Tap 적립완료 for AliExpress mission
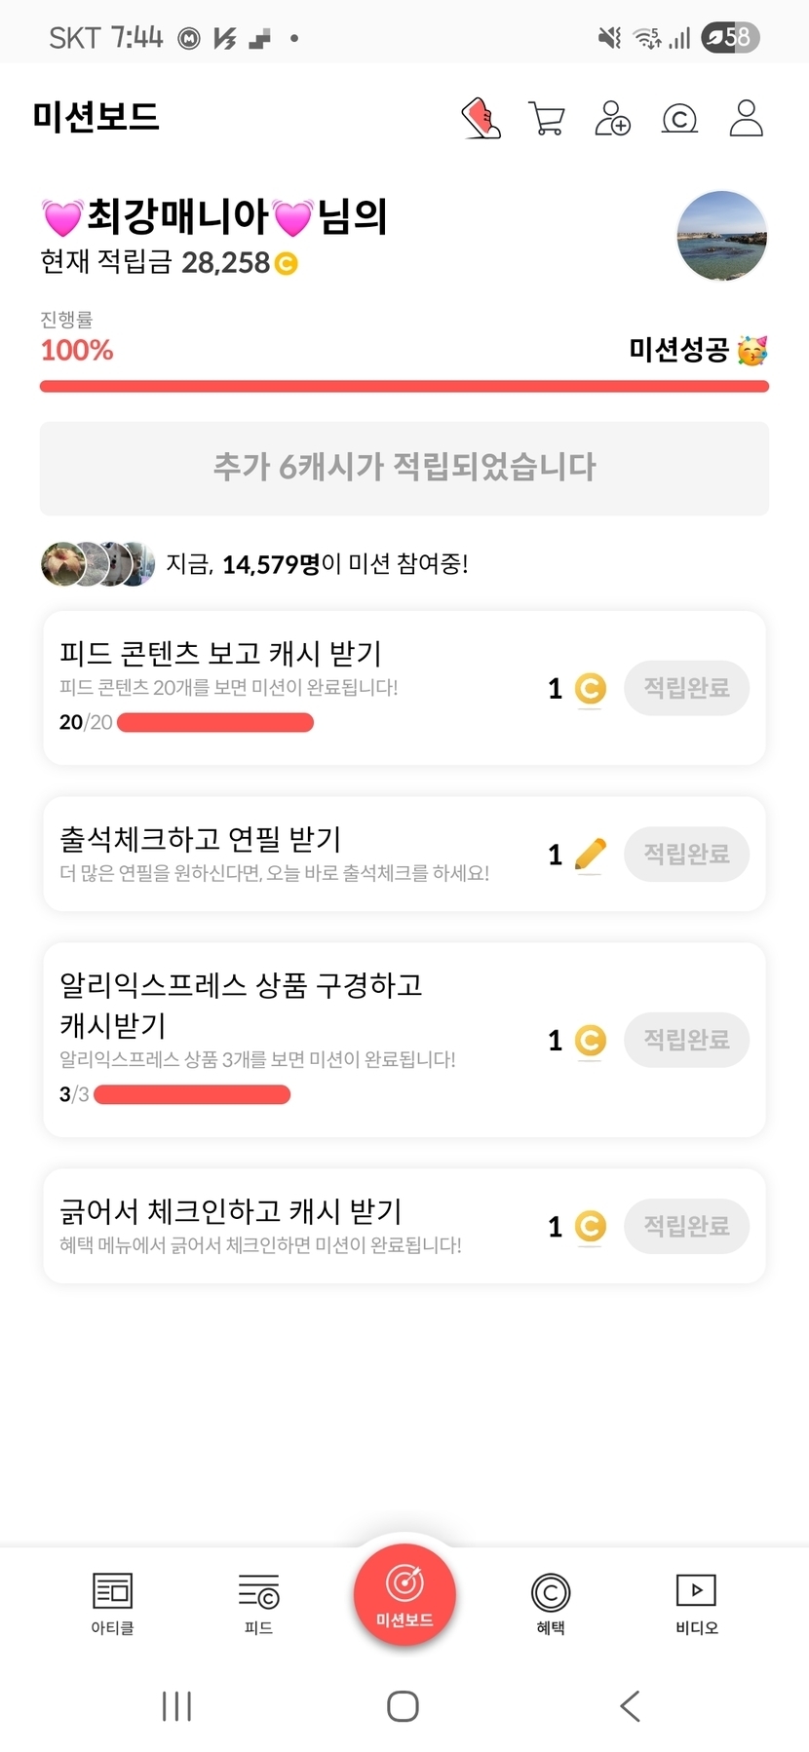 pyautogui.click(x=686, y=1040)
